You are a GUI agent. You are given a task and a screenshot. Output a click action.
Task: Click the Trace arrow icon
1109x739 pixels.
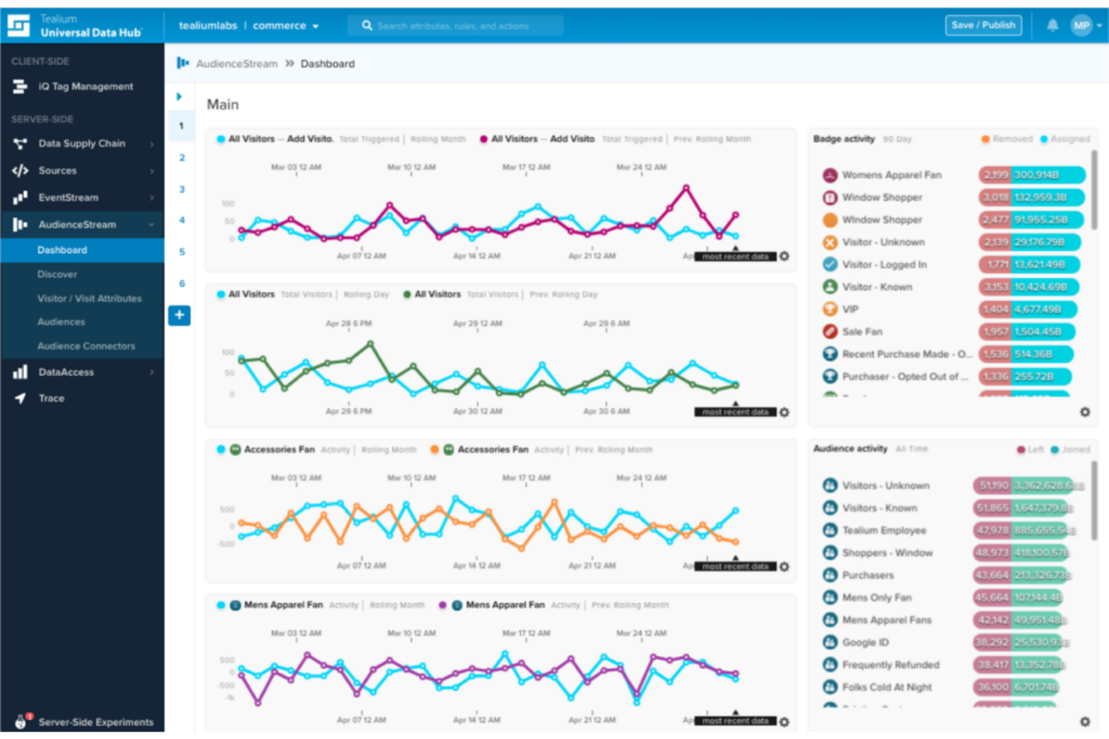19,398
